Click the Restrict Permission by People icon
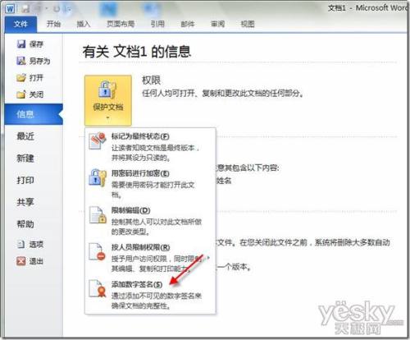 (98, 252)
